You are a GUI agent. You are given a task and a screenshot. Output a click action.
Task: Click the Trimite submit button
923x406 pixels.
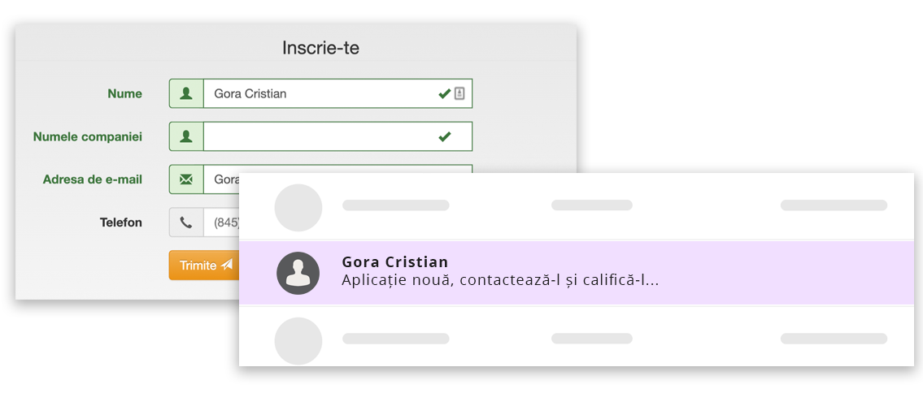pyautogui.click(x=203, y=265)
